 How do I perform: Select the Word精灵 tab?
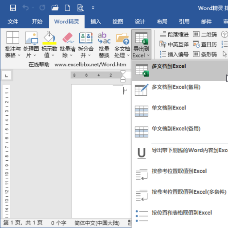(x=67, y=22)
